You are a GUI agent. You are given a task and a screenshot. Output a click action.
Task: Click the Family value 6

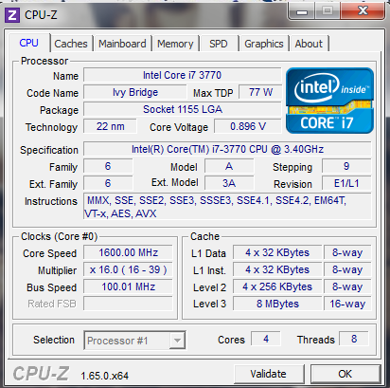pos(108,166)
